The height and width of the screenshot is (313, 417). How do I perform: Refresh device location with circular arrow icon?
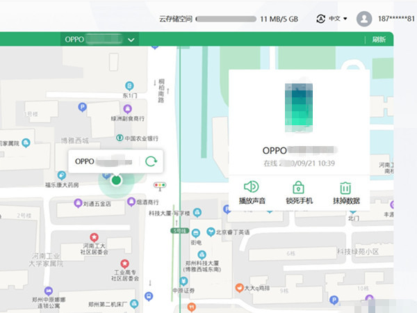[152, 161]
